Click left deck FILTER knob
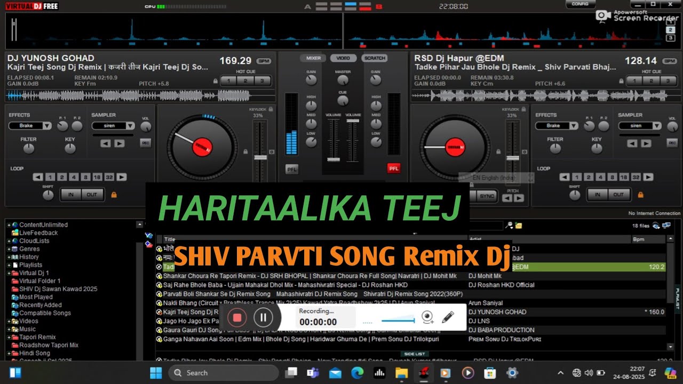The image size is (683, 384). pyautogui.click(x=29, y=149)
